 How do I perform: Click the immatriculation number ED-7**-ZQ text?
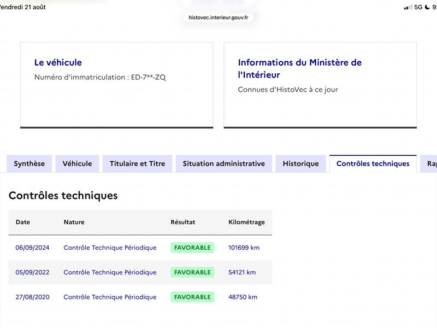pos(148,77)
